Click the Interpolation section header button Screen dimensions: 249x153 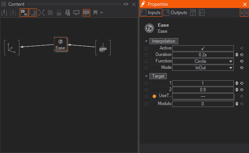coord(163,41)
